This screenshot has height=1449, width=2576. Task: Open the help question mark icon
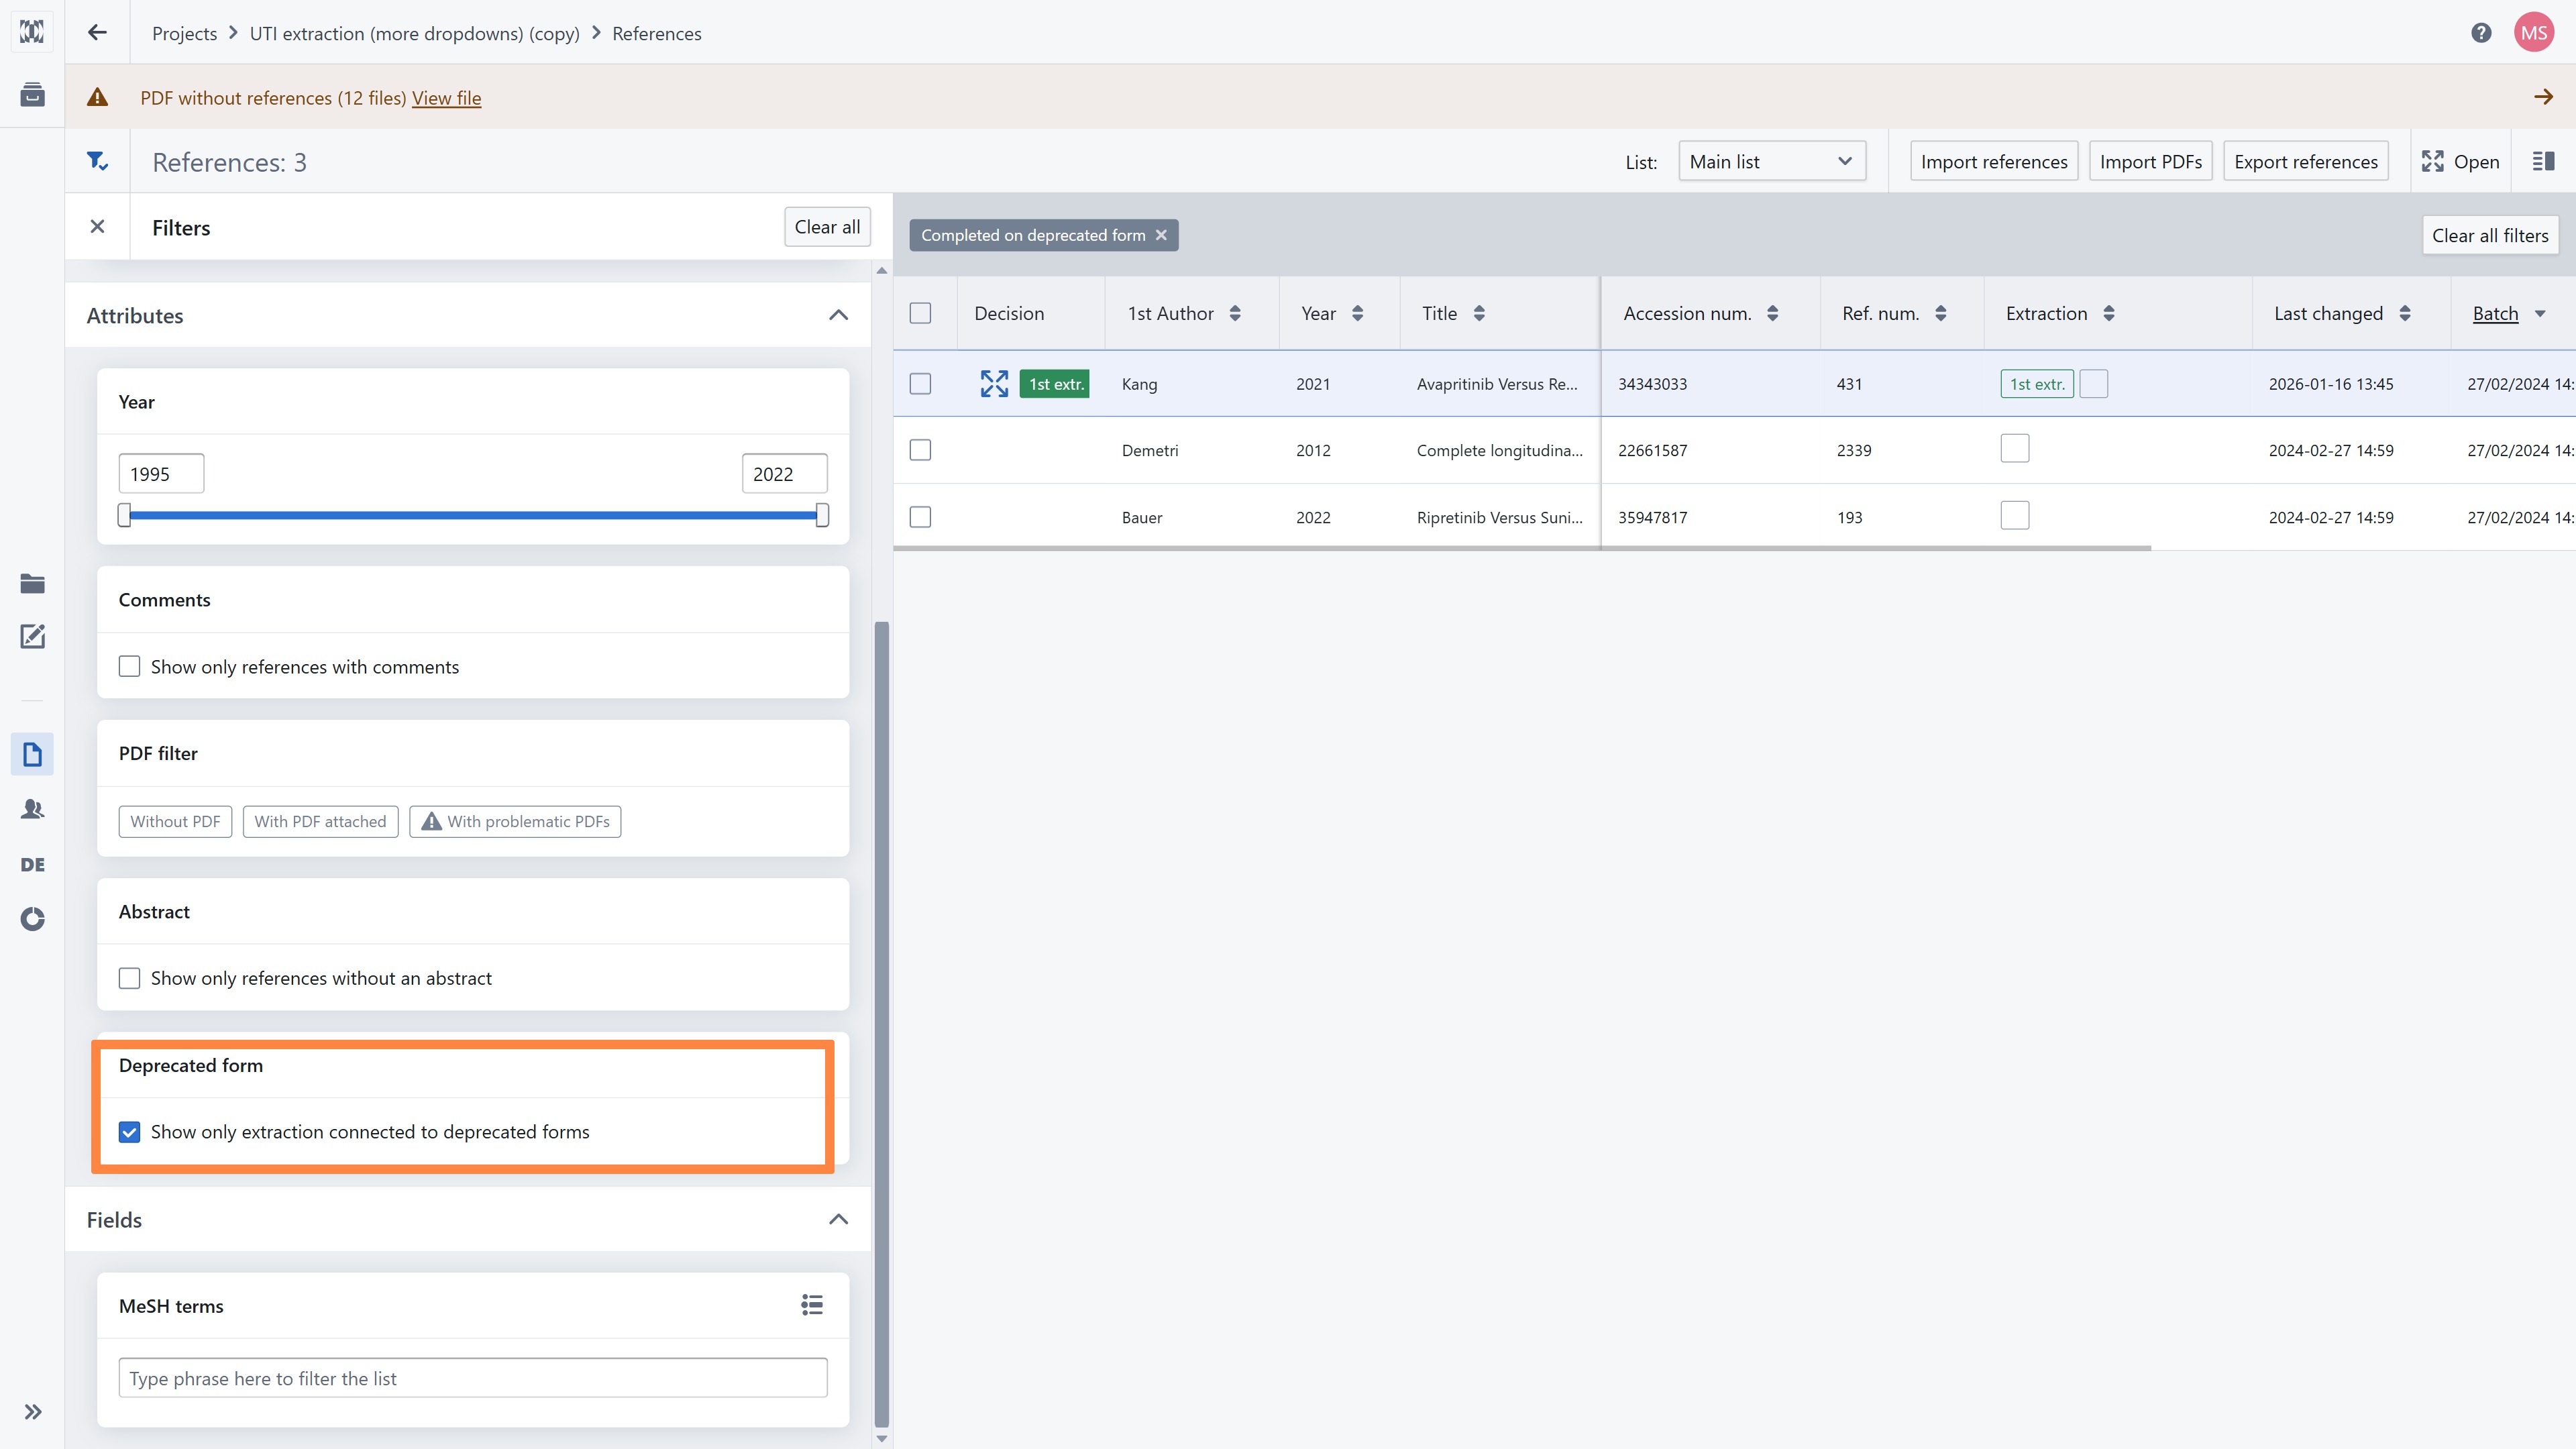click(2481, 33)
